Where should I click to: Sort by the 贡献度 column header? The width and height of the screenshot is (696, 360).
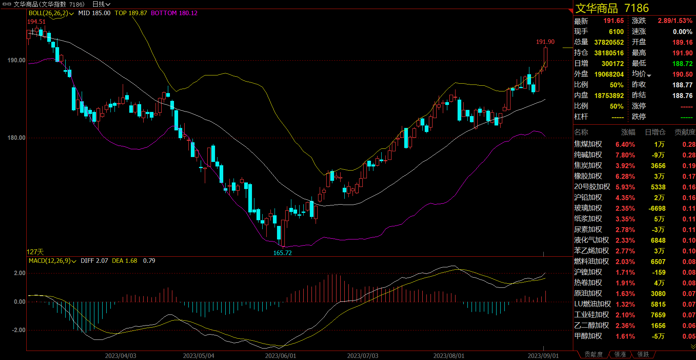685,132
